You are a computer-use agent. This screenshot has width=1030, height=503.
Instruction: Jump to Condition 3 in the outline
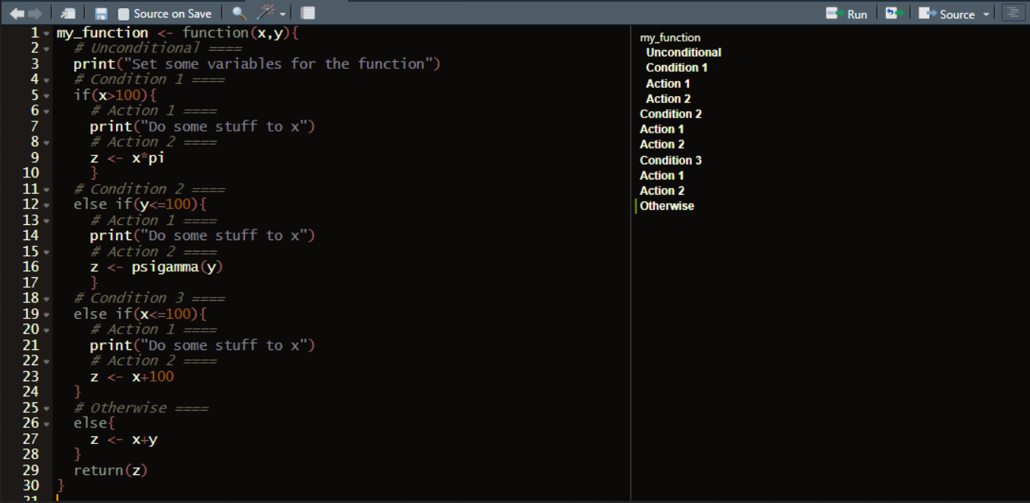click(670, 160)
